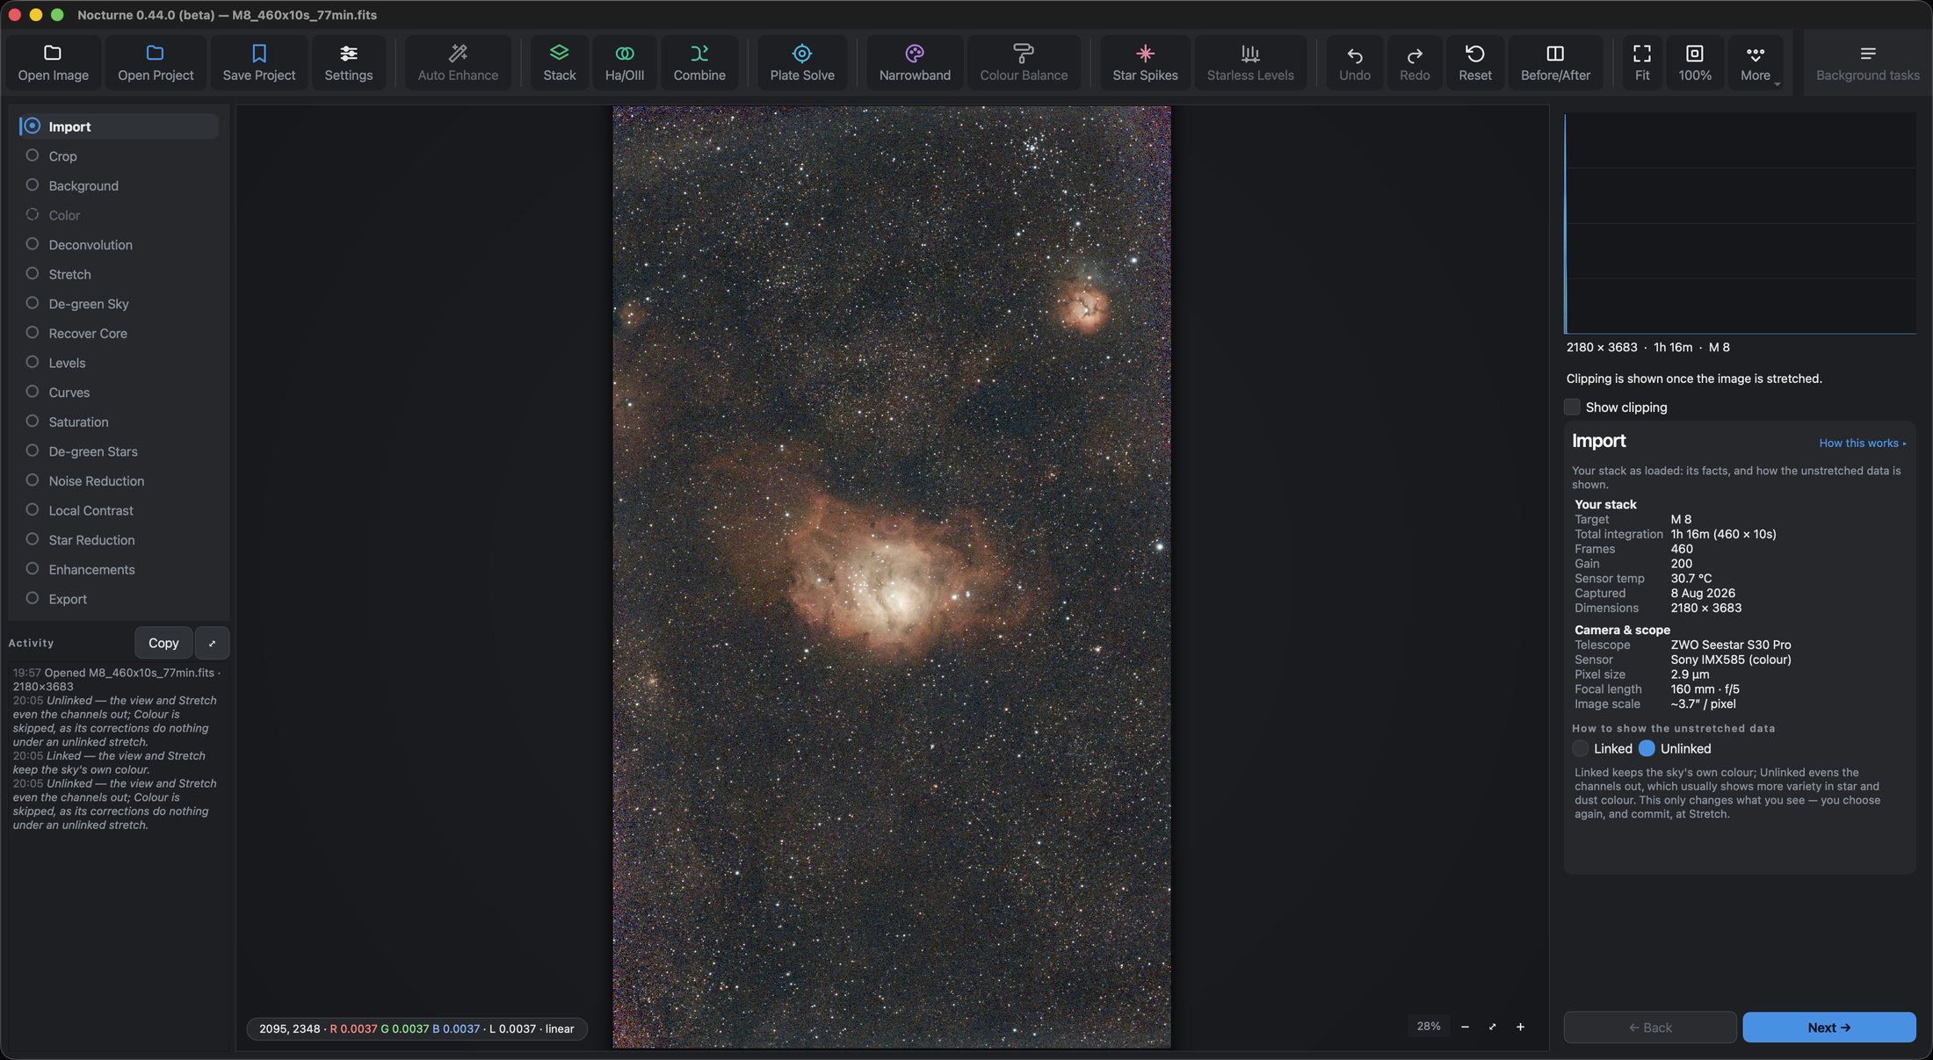Jump to the Stretch step
Screen dimensions: 1933x1060
(x=117, y=274)
